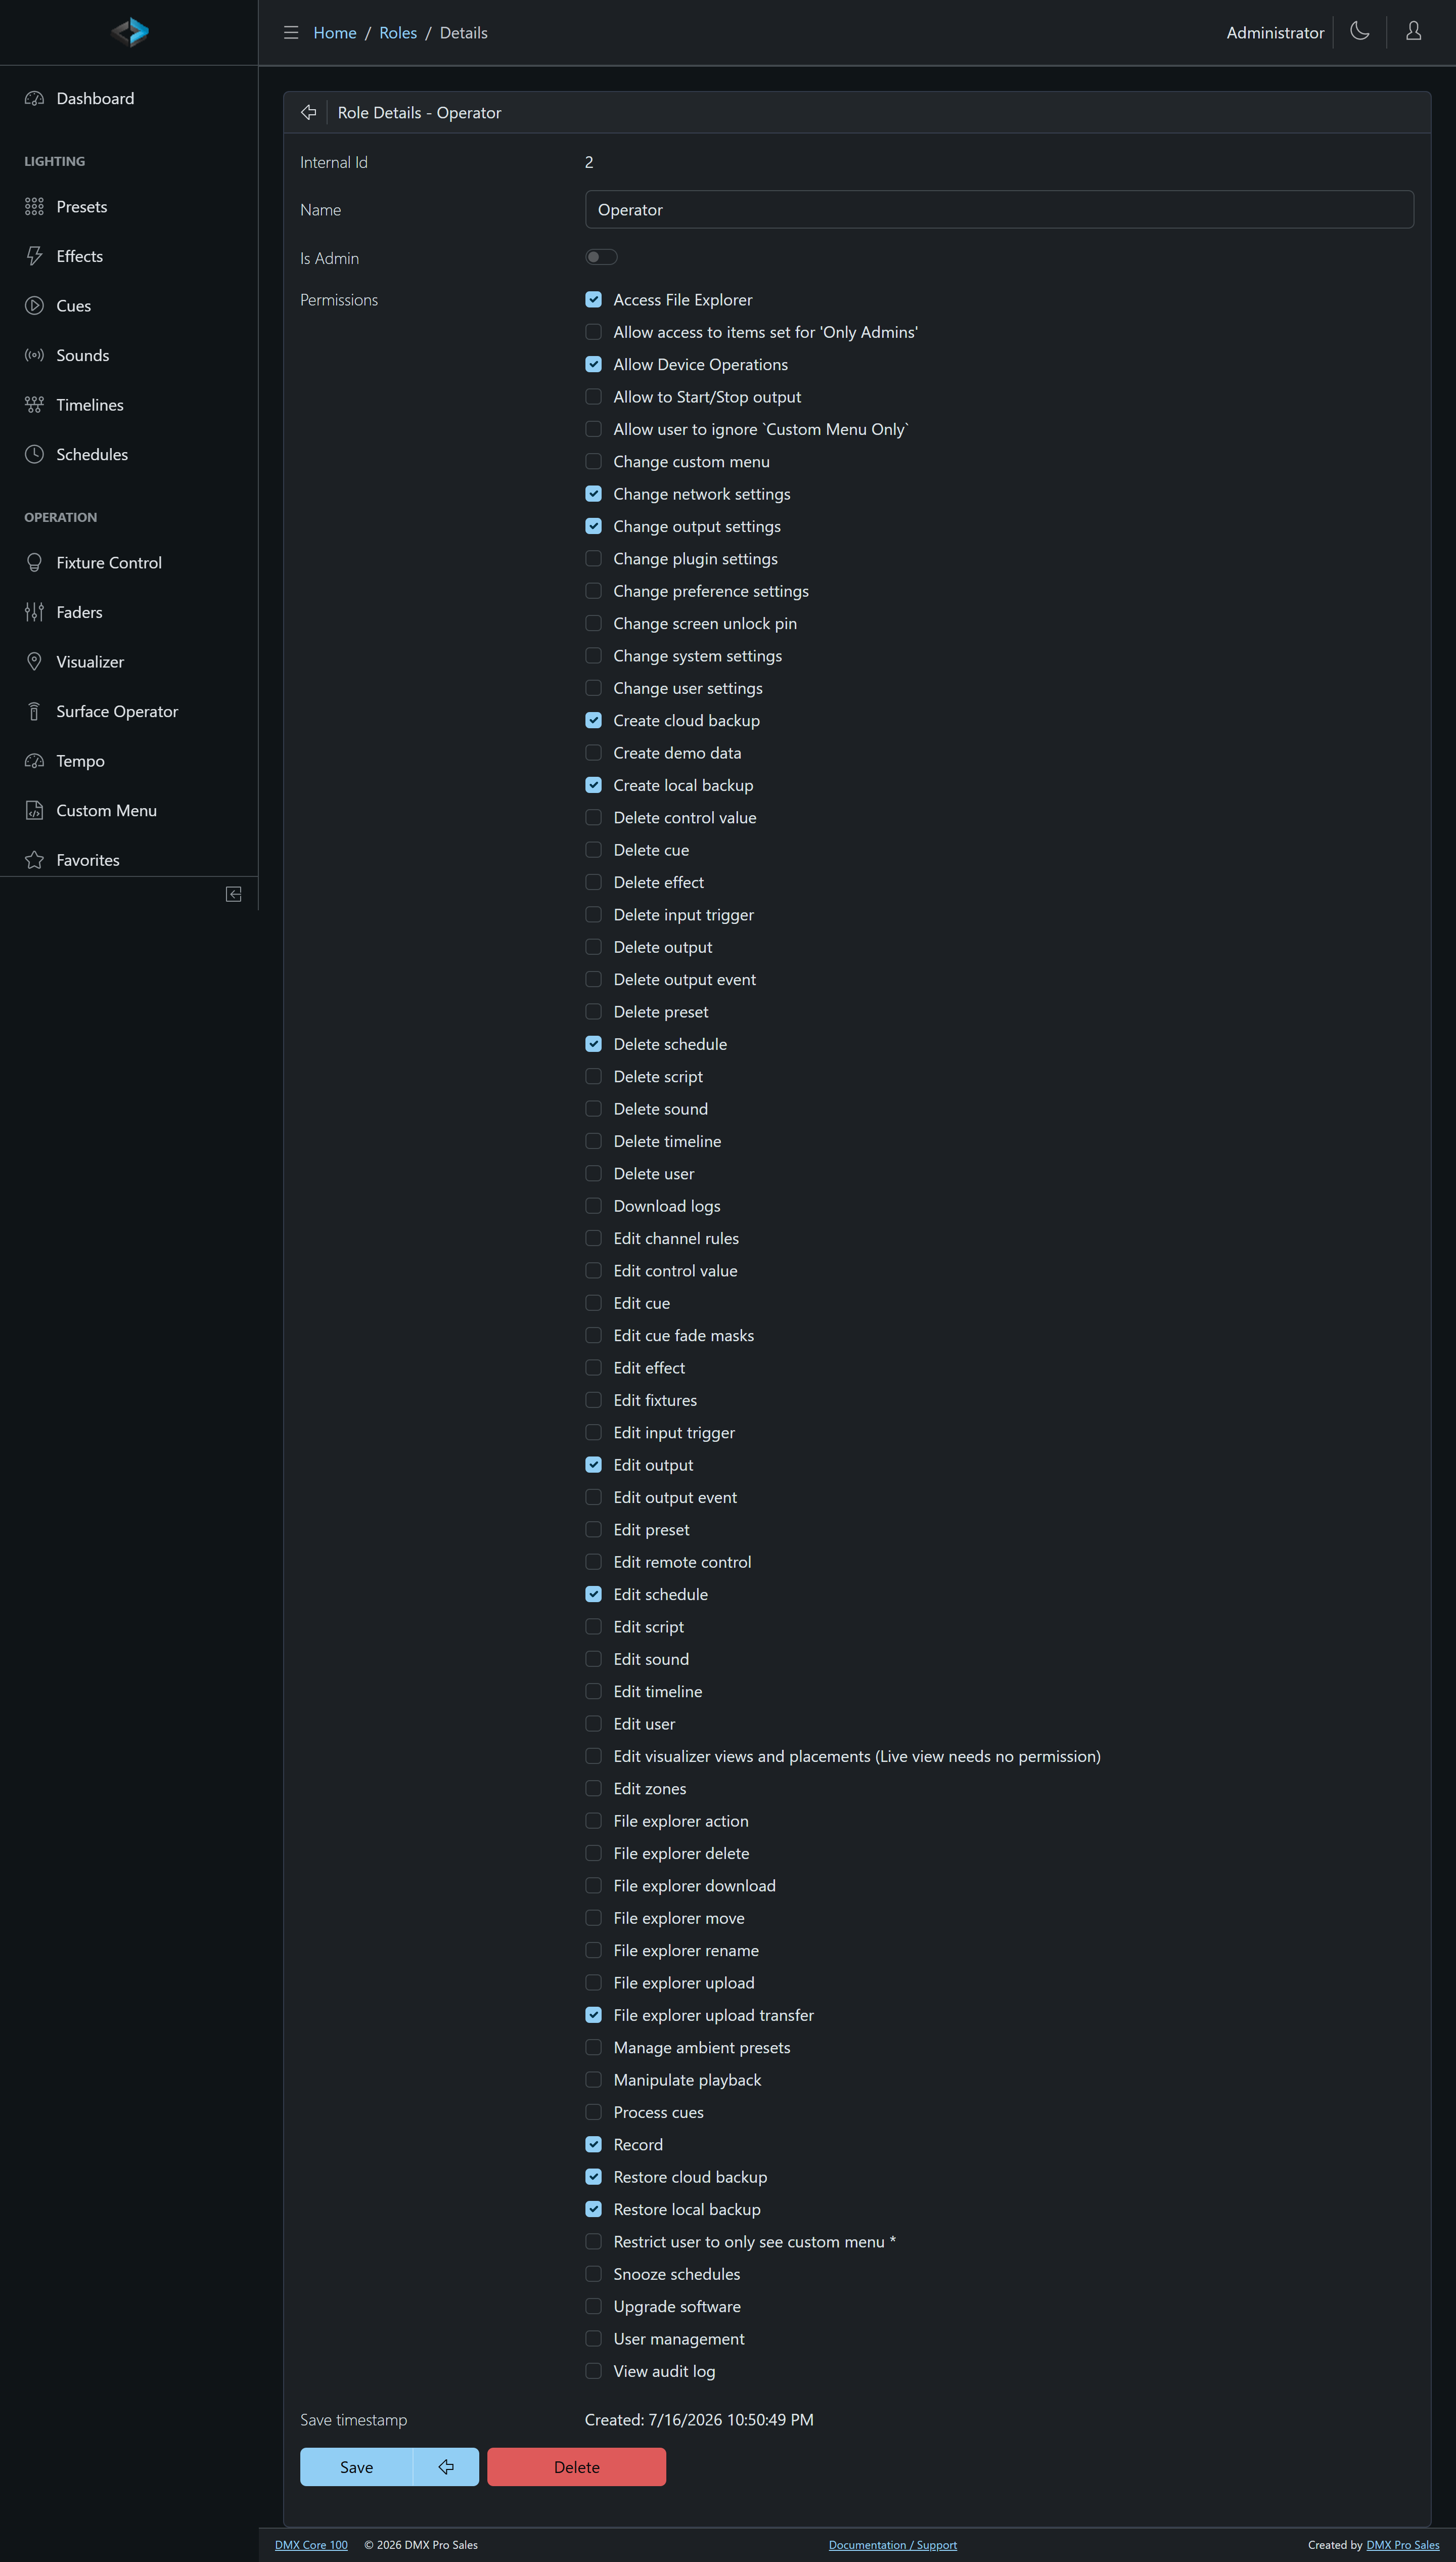The image size is (1456, 2562).
Task: Check Edit fixtures permission
Action: coord(593,1400)
